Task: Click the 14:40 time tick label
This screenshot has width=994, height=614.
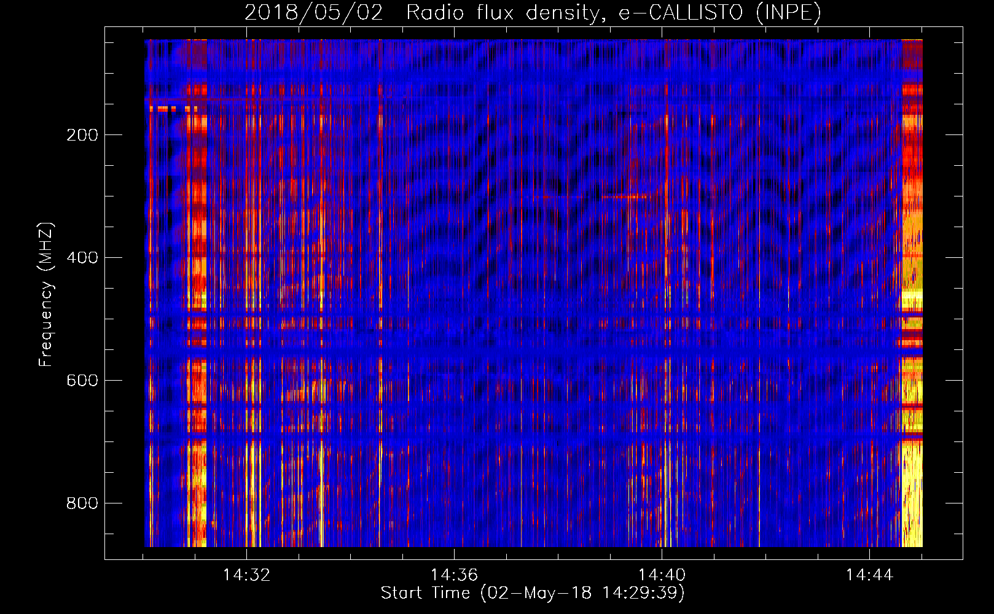Action: [662, 575]
